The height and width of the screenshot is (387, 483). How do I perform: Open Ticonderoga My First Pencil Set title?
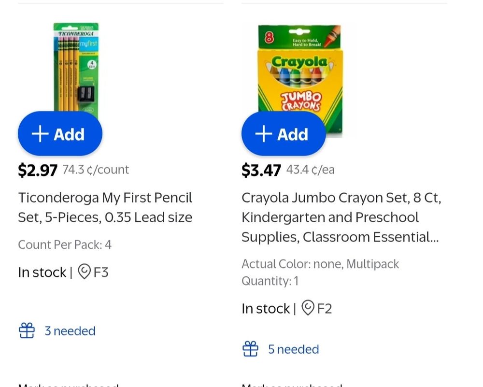pyautogui.click(x=105, y=207)
